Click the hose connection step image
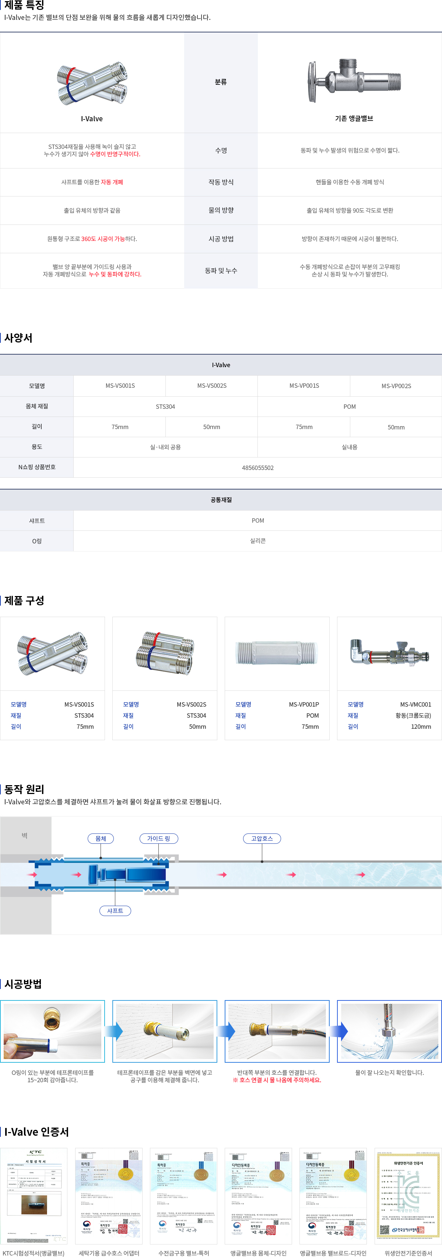Viewport: 442px width, 1257px height. (x=277, y=1031)
